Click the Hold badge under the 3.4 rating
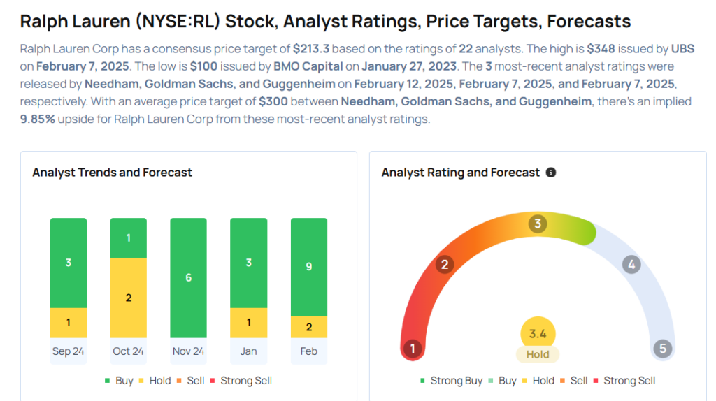The image size is (716, 401). tap(538, 354)
